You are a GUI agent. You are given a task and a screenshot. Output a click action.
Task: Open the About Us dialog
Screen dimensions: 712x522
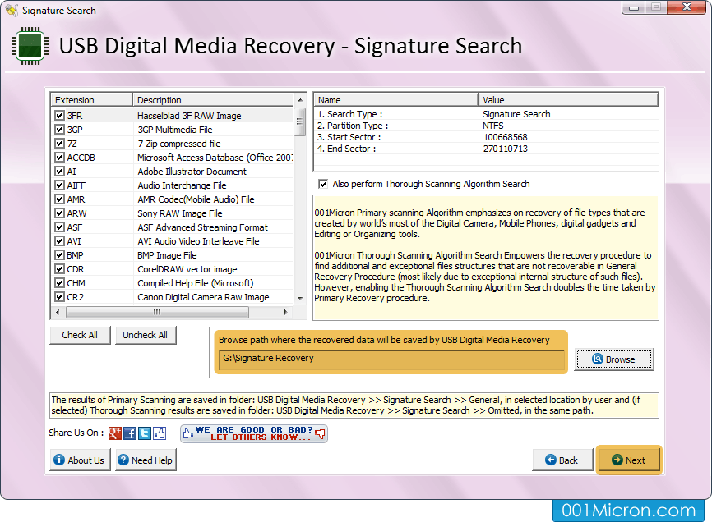(80, 460)
